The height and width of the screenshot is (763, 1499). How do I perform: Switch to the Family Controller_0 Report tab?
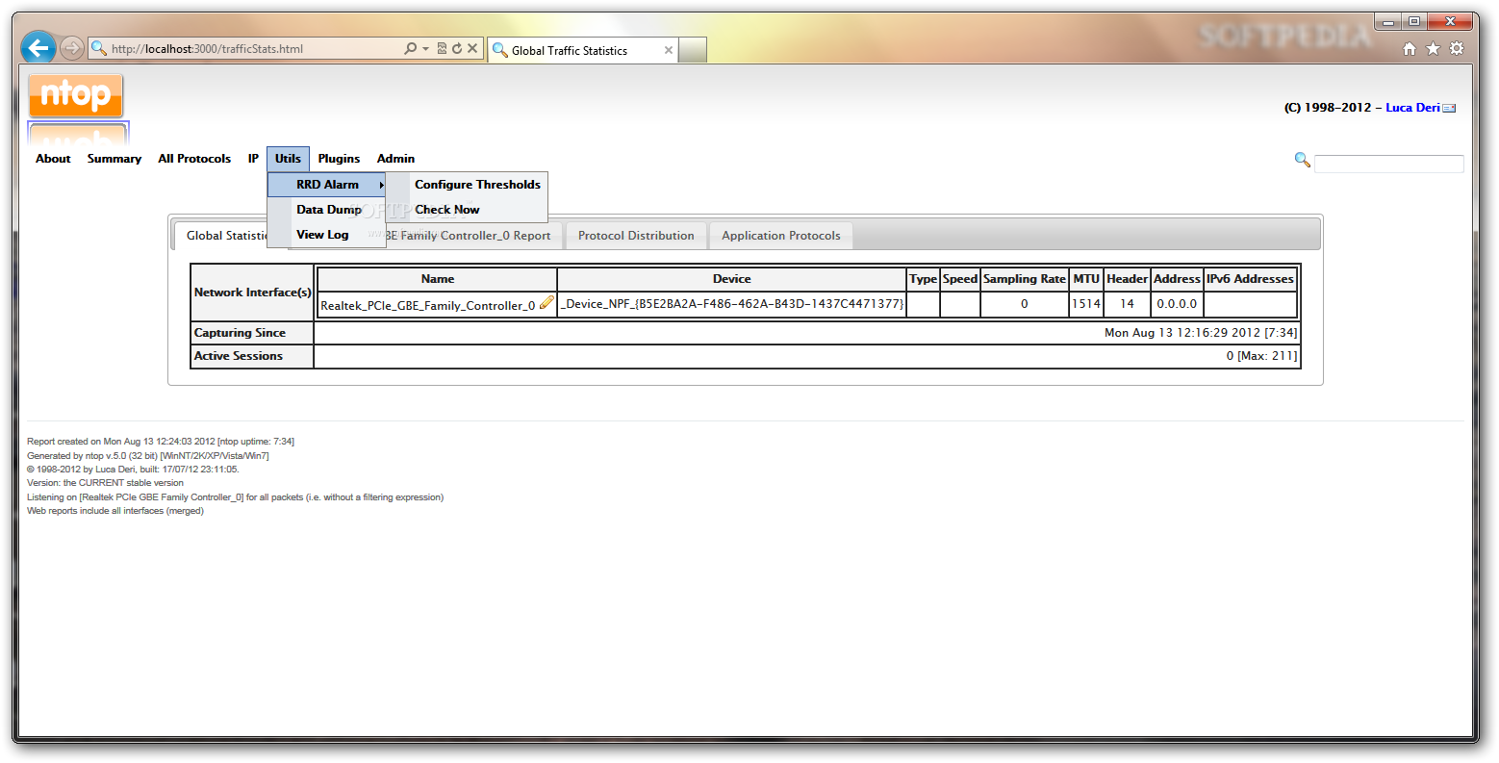click(468, 236)
